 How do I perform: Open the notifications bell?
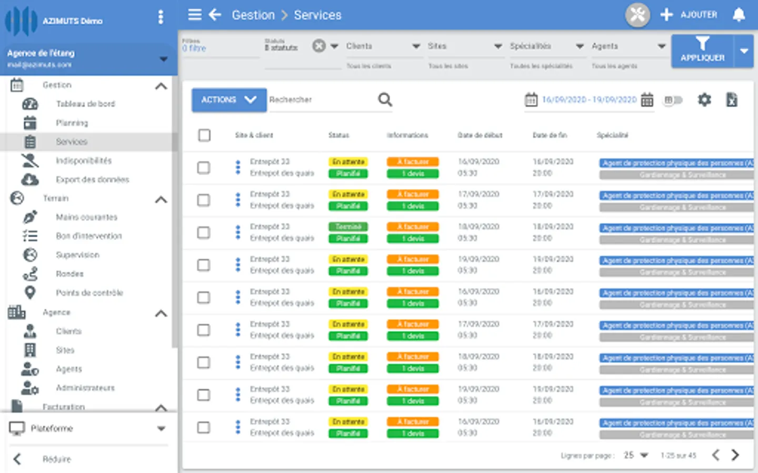(x=739, y=15)
